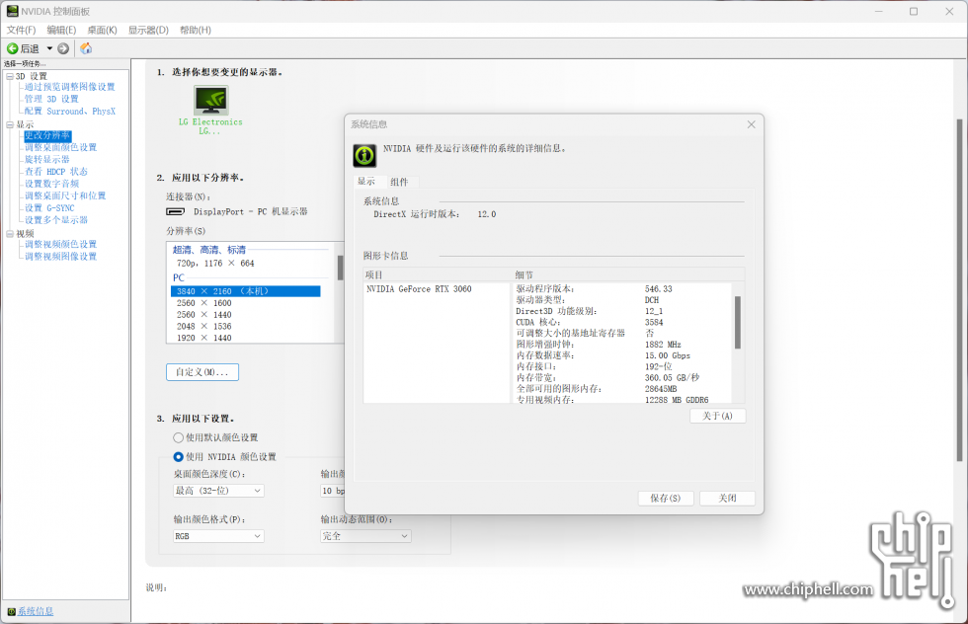Click the resolution list scrollbar

click(x=340, y=268)
